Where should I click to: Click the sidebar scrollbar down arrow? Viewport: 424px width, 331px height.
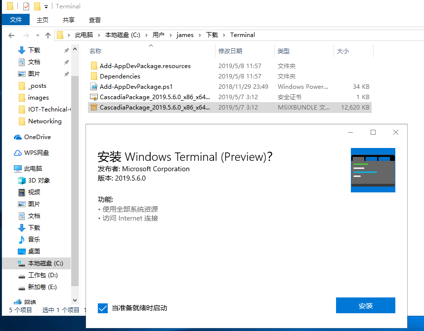tap(75, 300)
